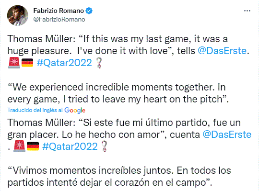Click the siren emoji in original tweet
Image resolution: width=259 pixels, height=191 pixels.
point(14,63)
